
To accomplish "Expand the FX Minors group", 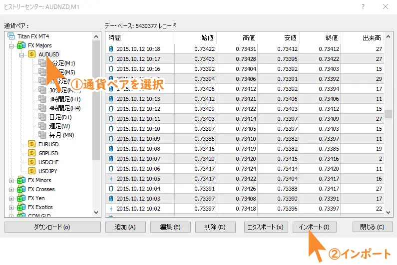I will 11,181.
